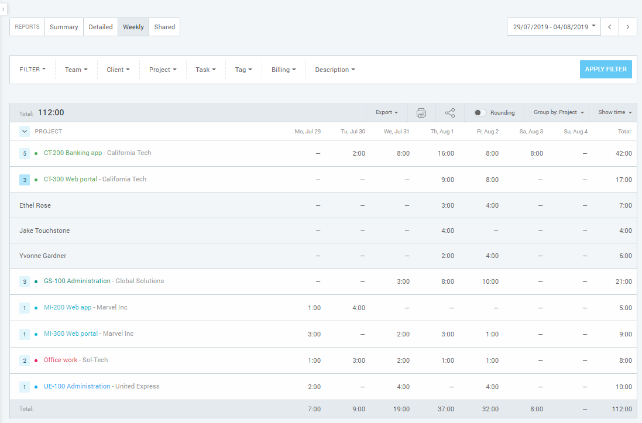The image size is (642, 423).
Task: Expand MI-300 Web portal row badge
Action: [x=25, y=334]
